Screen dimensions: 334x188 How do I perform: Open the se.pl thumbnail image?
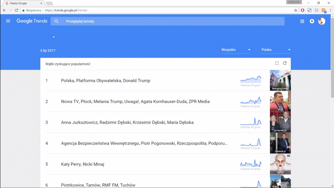(x=280, y=102)
